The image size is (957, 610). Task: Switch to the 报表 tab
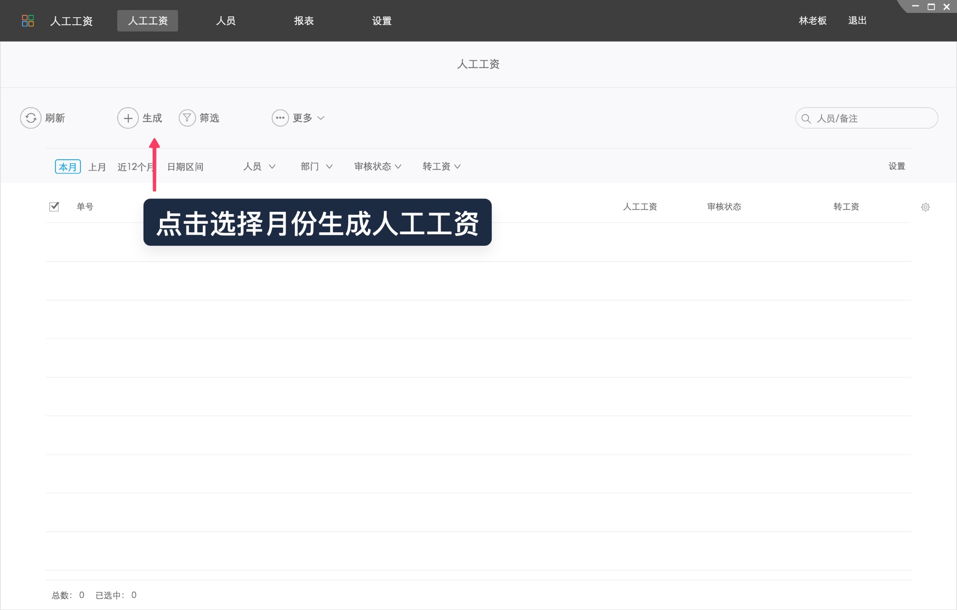[x=303, y=21]
